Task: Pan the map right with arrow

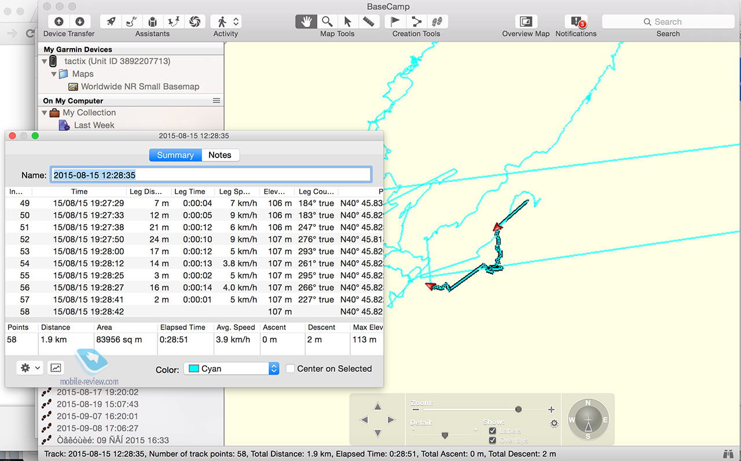Action: (x=391, y=419)
